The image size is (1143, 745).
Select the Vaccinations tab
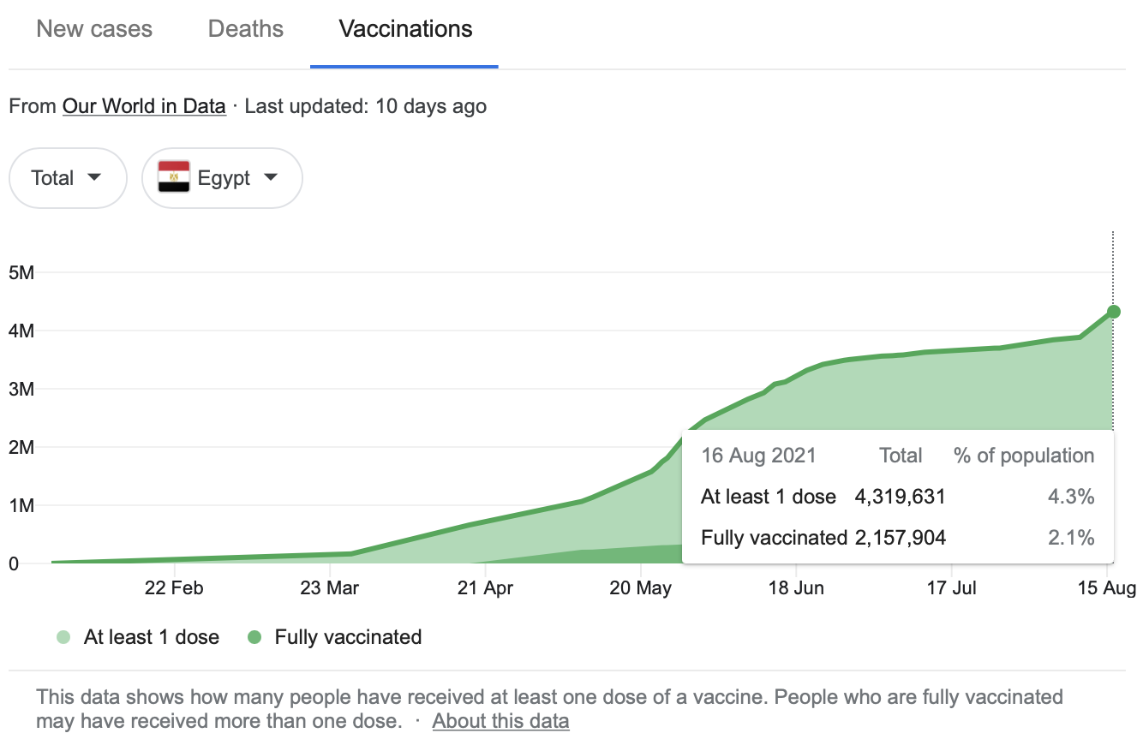tap(405, 29)
